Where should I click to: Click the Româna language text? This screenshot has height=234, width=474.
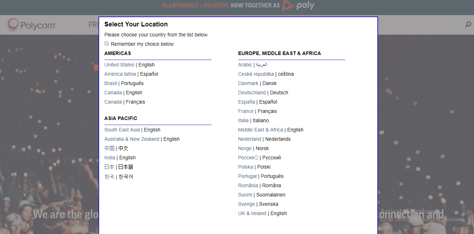271,185
